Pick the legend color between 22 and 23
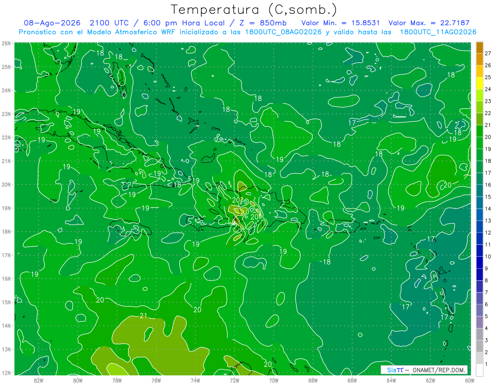Screen dimensions: 499x386 (x=479, y=107)
